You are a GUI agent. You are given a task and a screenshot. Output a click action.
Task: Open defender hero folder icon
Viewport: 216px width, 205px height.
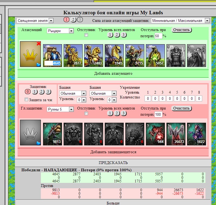tap(38, 143)
